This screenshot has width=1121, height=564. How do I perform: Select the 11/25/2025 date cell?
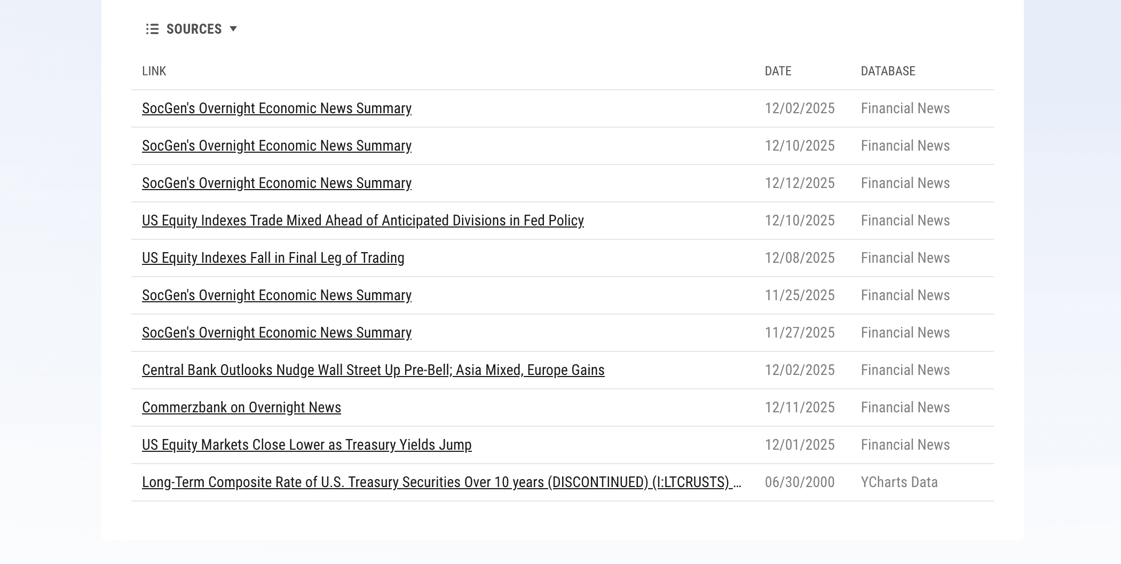pos(800,295)
